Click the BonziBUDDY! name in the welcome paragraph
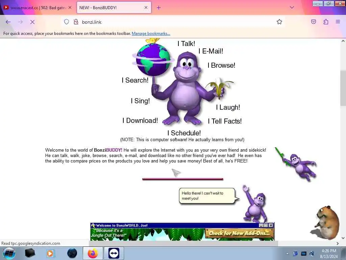The image size is (346, 260). click(108, 150)
